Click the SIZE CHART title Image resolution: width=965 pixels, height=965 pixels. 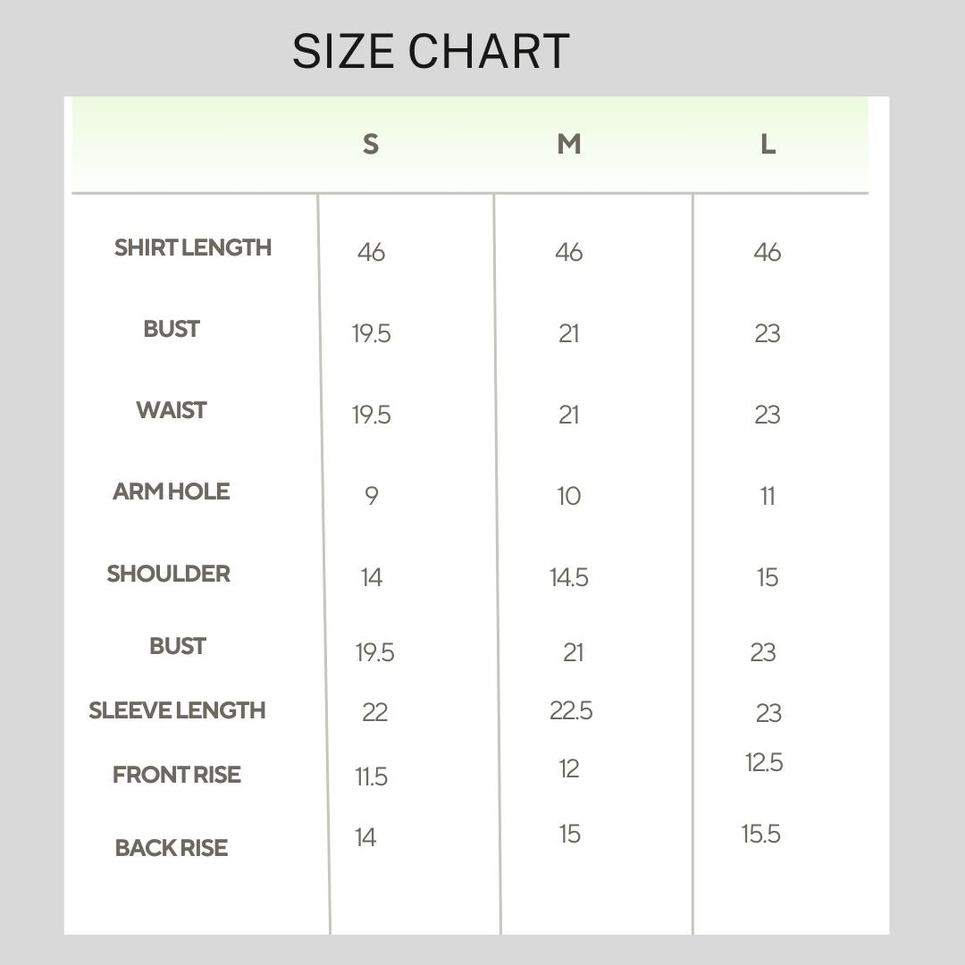[x=431, y=51]
